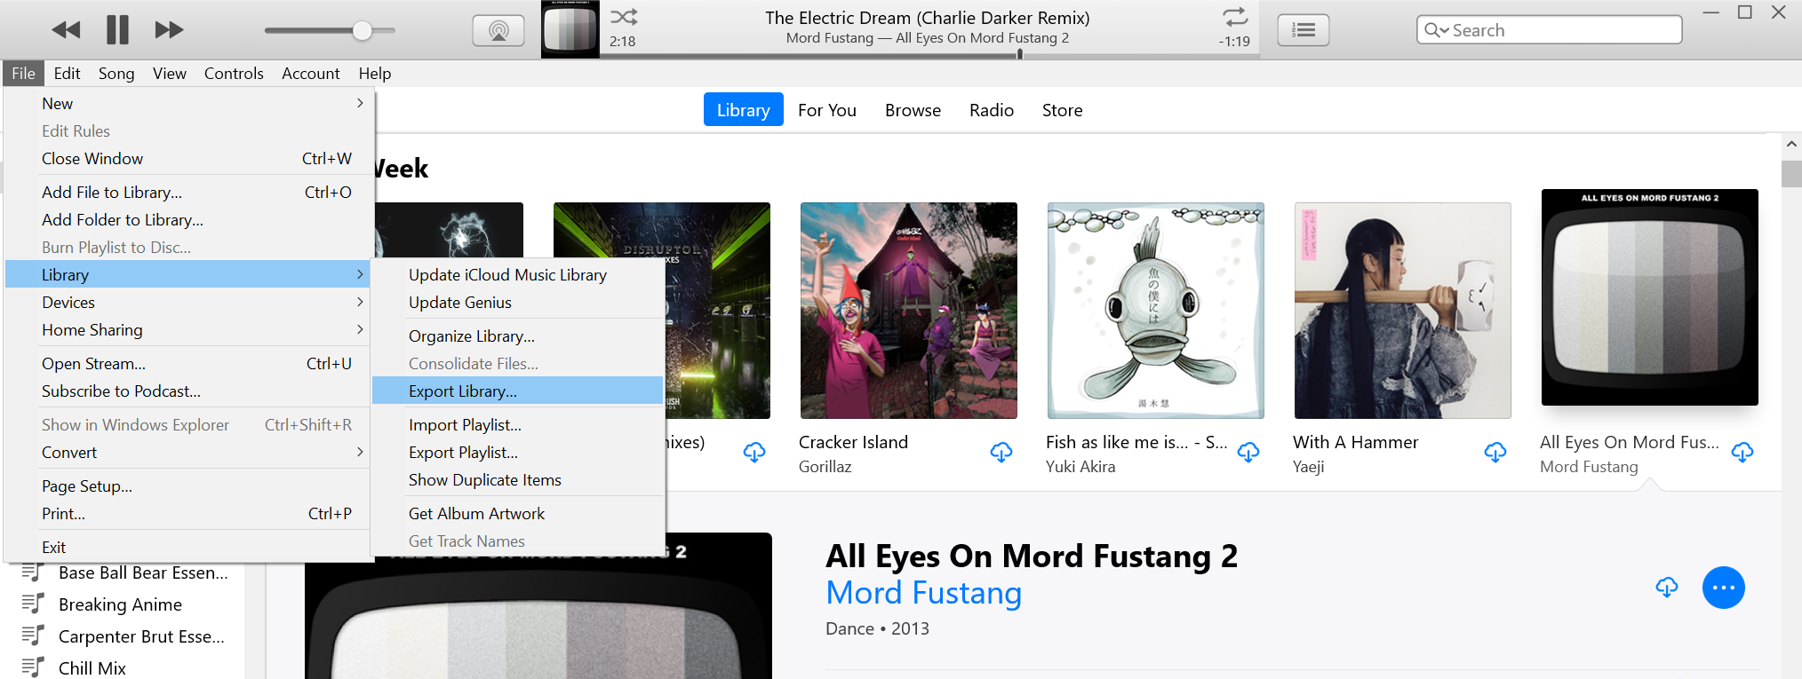The width and height of the screenshot is (1802, 679).
Task: Open the search options magnifier dropdown
Action: pyautogui.click(x=1436, y=30)
